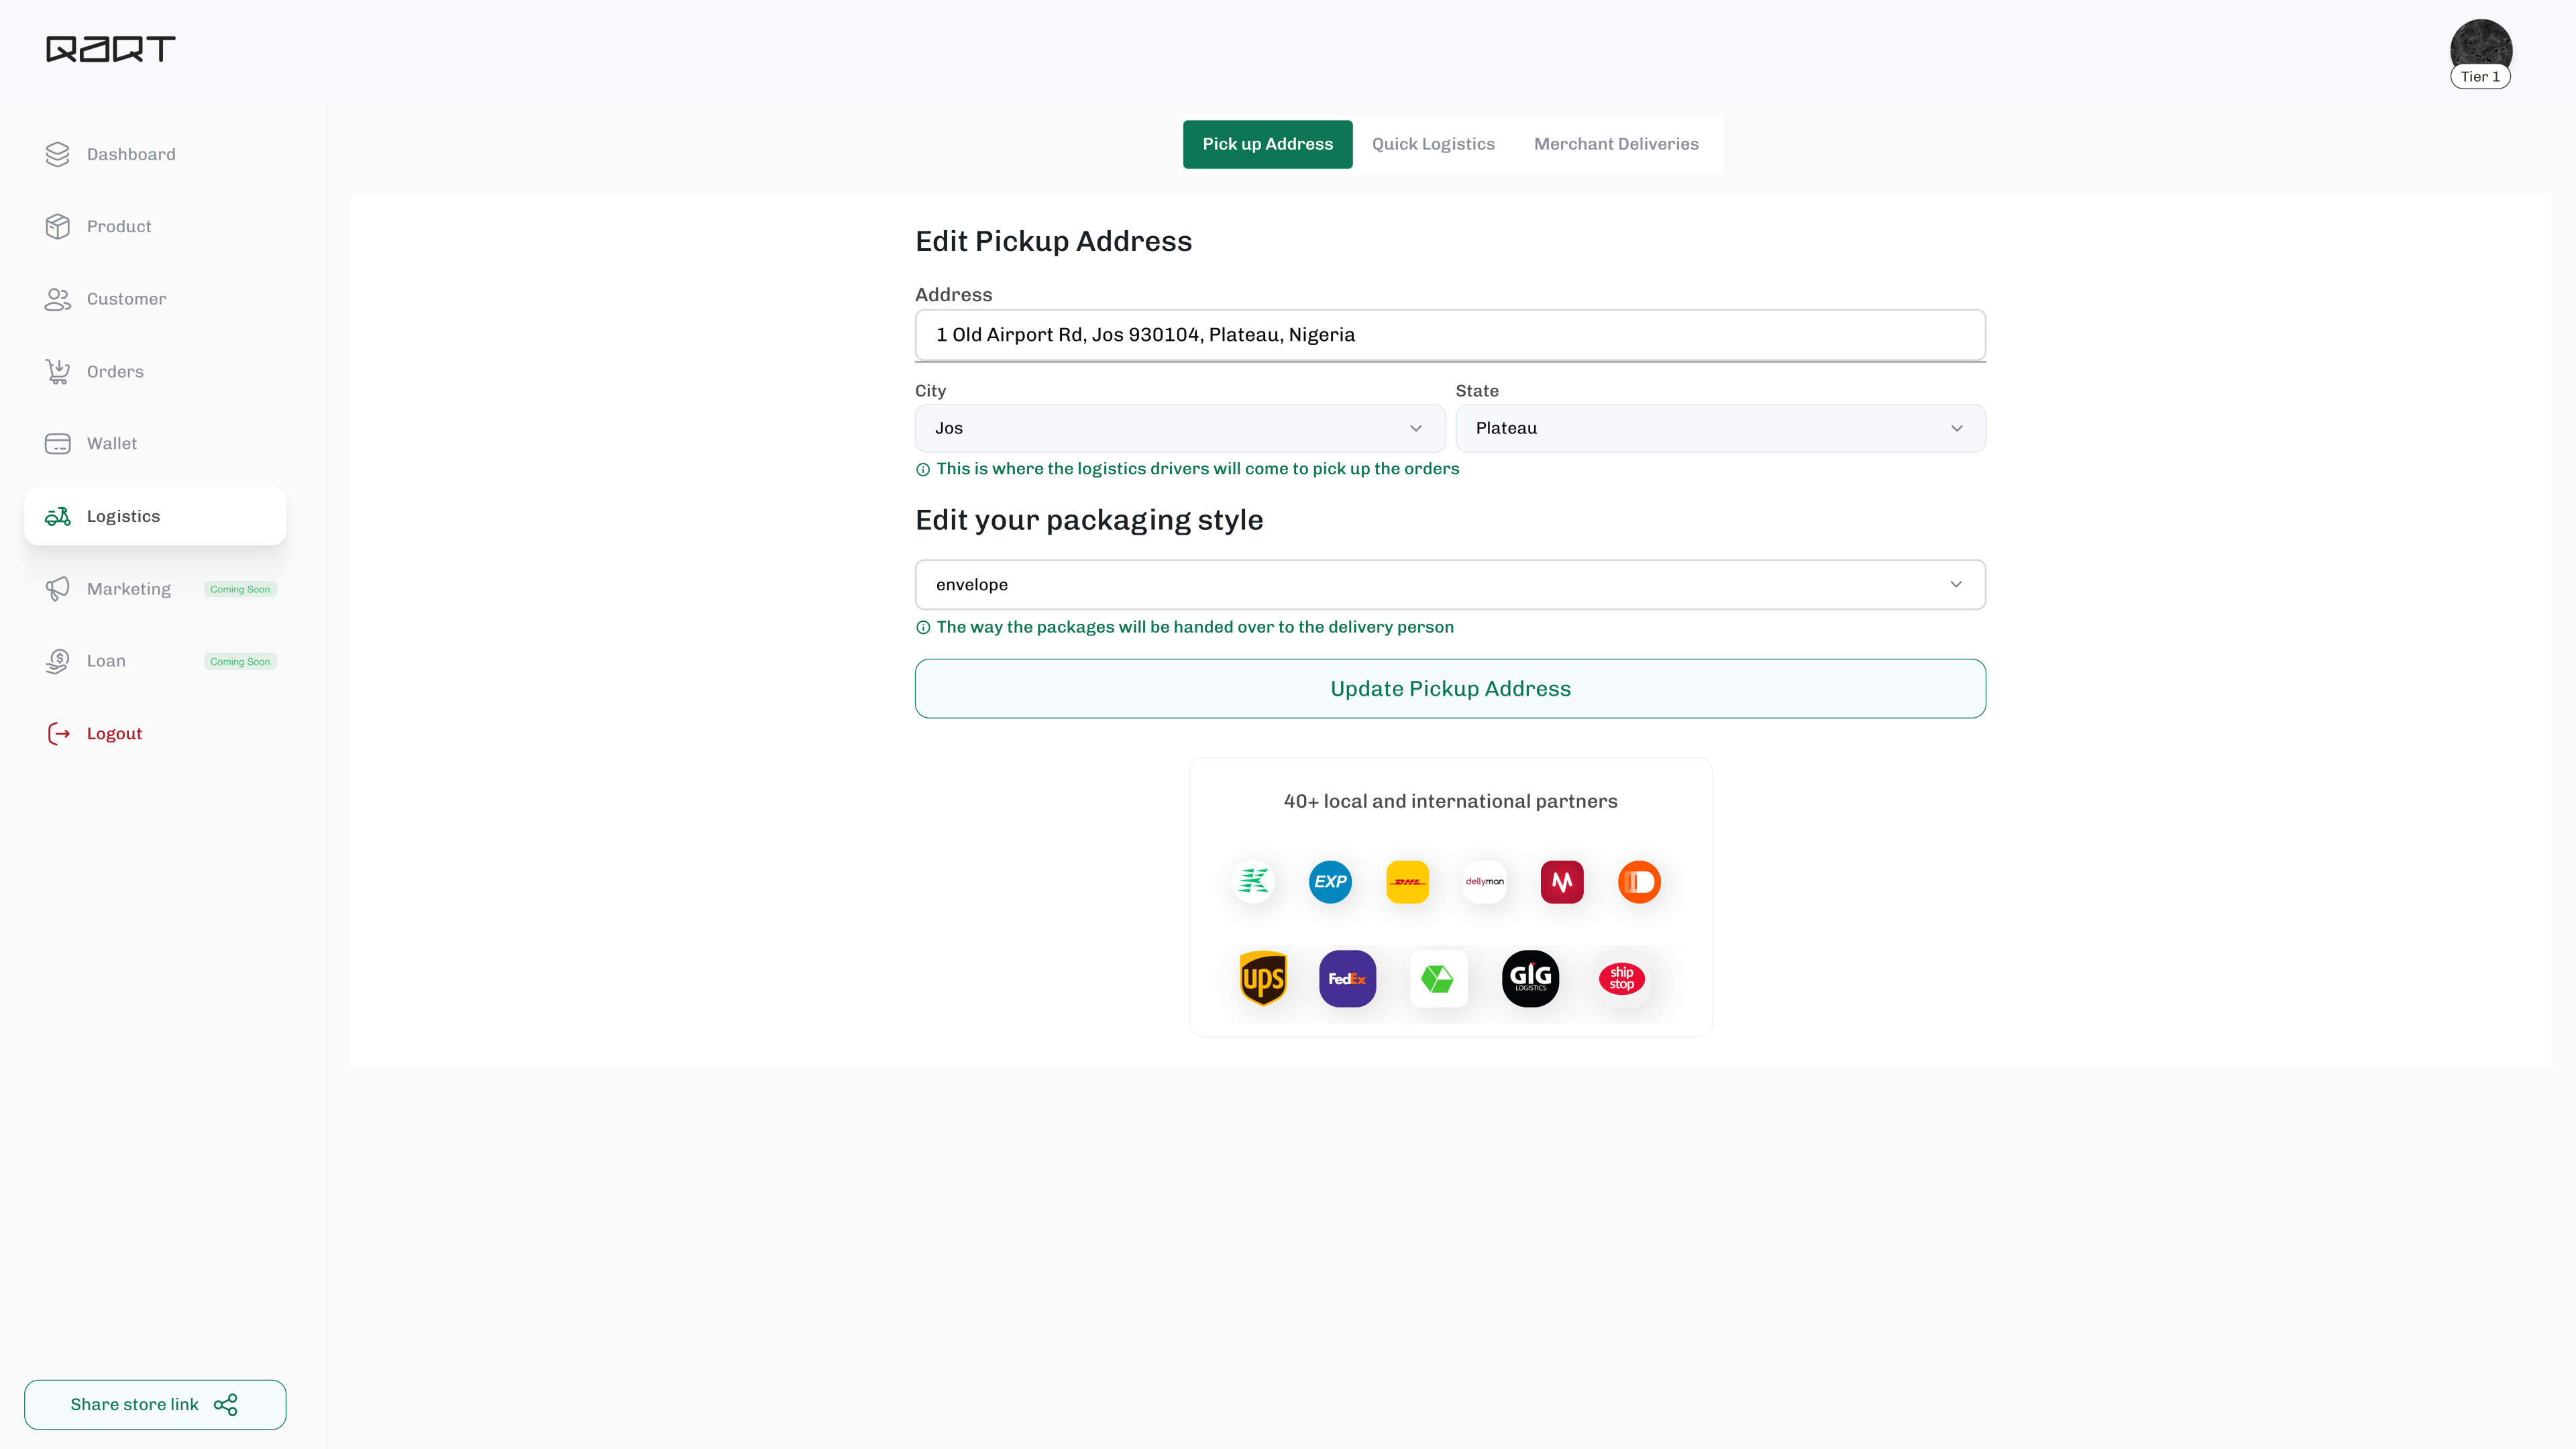Click the Loan coin icon
Viewport: 2576px width, 1449px height.
point(57,661)
